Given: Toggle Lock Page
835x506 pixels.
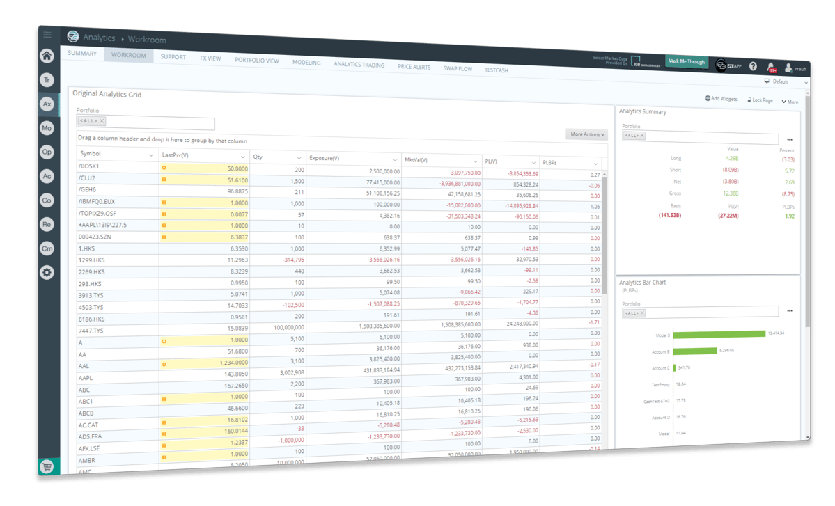Looking at the screenshot, I should (759, 100).
